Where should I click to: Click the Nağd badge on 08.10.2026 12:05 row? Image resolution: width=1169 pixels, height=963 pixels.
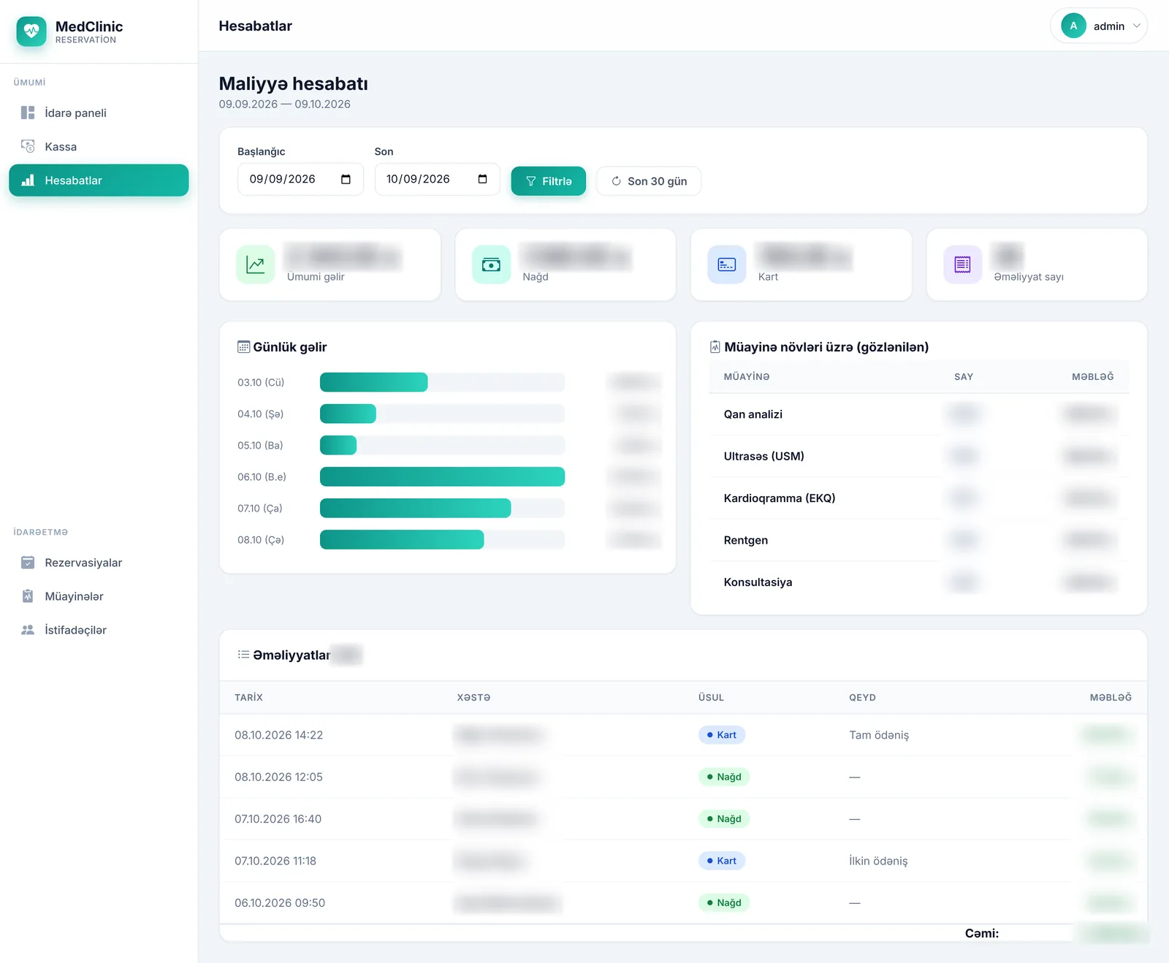click(x=724, y=777)
